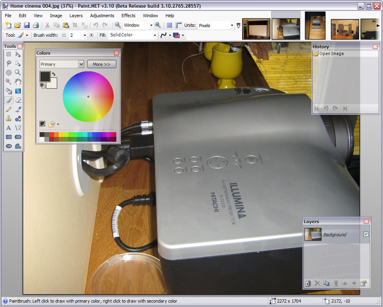Image resolution: width=383 pixels, height=307 pixels.
Task: Select the Paint Bucket tool
Action: [x=8, y=91]
